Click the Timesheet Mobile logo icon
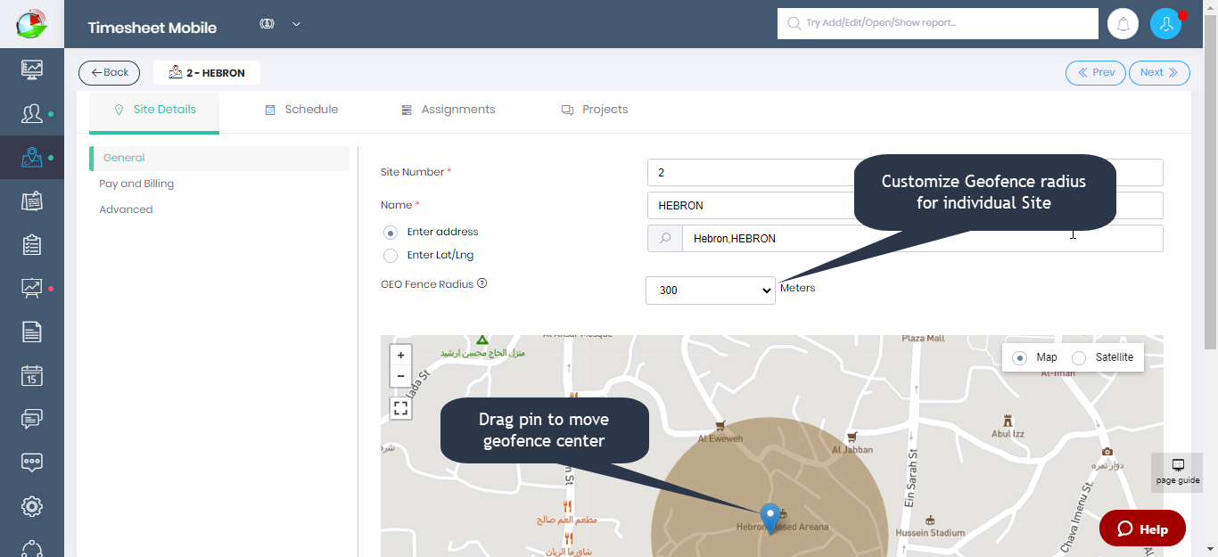 click(32, 24)
